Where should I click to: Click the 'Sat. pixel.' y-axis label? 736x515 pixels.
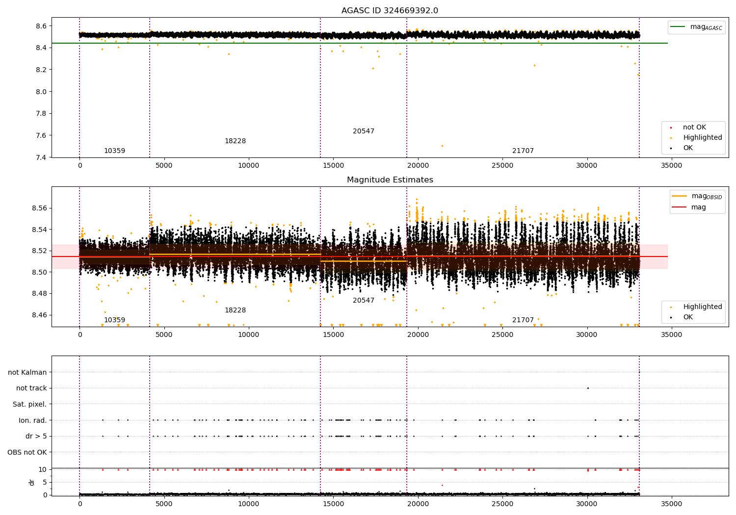pyautogui.click(x=29, y=405)
